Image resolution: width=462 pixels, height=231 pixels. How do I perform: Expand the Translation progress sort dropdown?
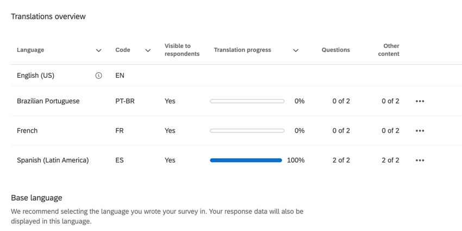[x=296, y=51]
